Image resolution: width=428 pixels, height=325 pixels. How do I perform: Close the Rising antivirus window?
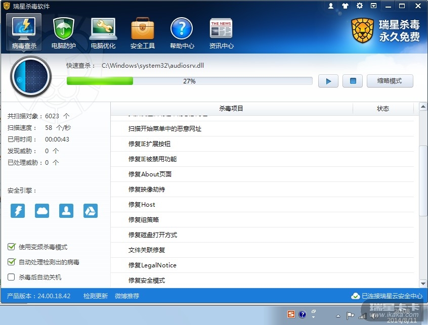point(418,6)
